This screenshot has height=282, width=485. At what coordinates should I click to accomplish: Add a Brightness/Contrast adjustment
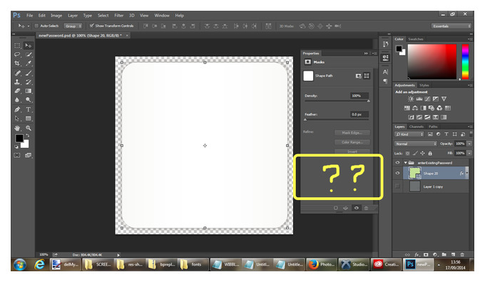coord(411,99)
